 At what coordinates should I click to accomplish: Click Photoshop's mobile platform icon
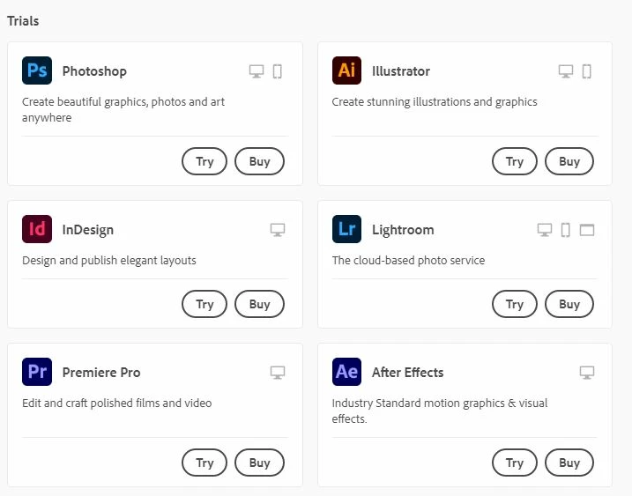[278, 71]
